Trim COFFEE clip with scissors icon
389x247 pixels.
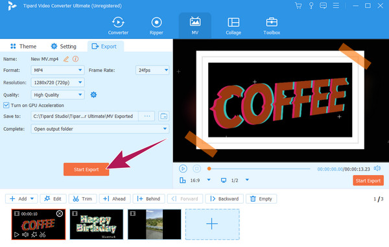(43, 234)
